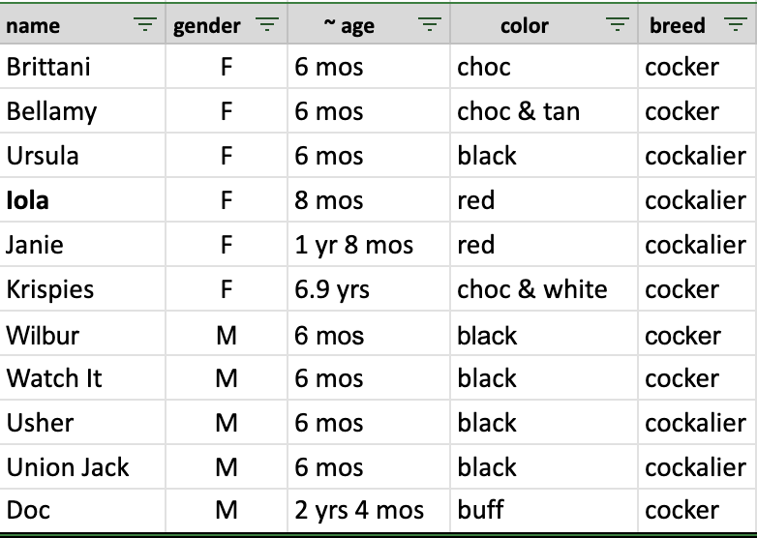This screenshot has height=538, width=757.
Task: Click Doc's age cell 2 yrs 4 mos
Action: (x=368, y=510)
